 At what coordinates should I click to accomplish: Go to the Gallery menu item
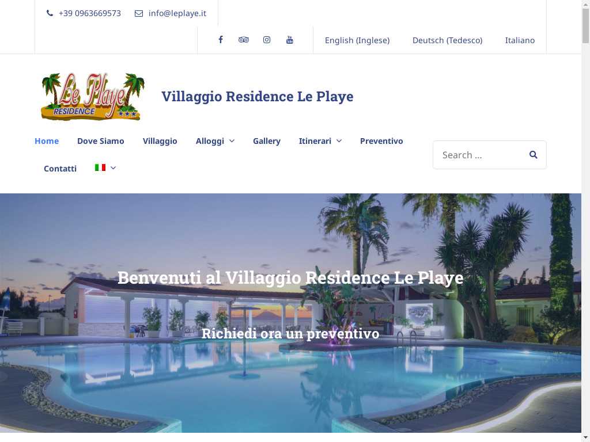(x=266, y=141)
